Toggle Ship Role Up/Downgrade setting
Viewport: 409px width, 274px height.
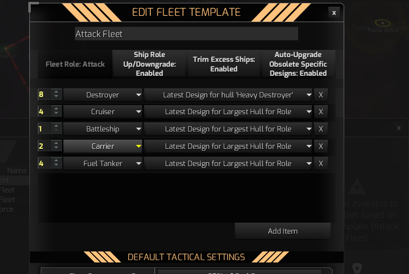[149, 64]
